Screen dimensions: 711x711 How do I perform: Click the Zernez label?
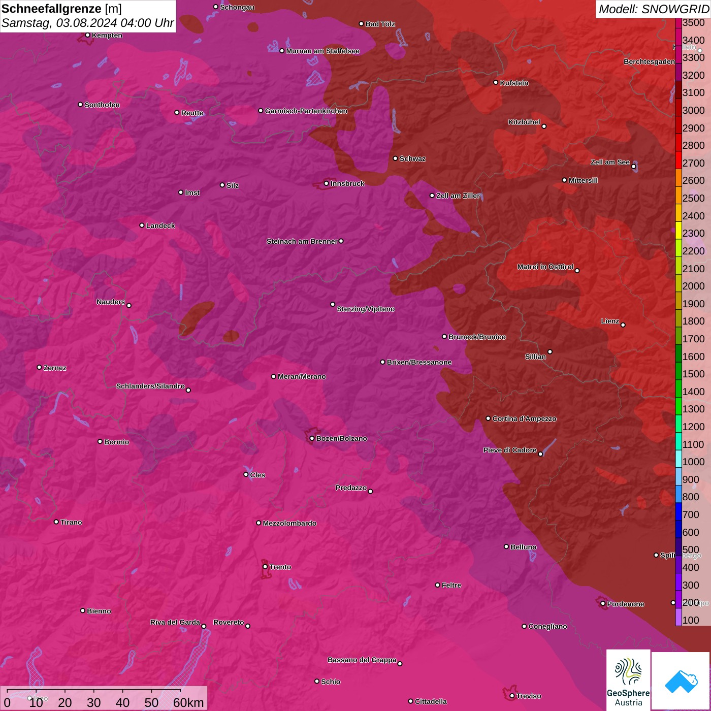[x=55, y=368]
